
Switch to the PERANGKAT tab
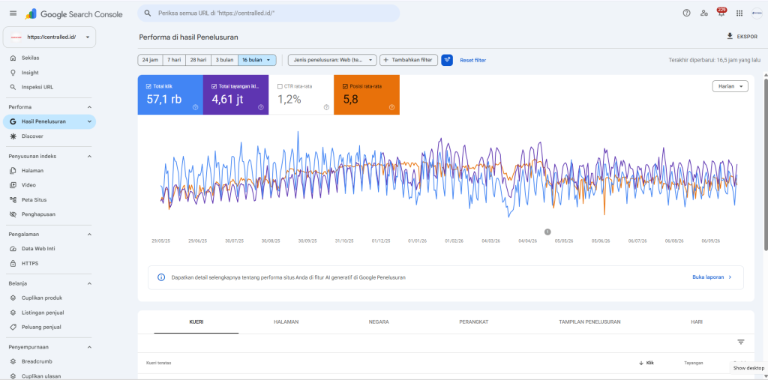click(x=474, y=322)
